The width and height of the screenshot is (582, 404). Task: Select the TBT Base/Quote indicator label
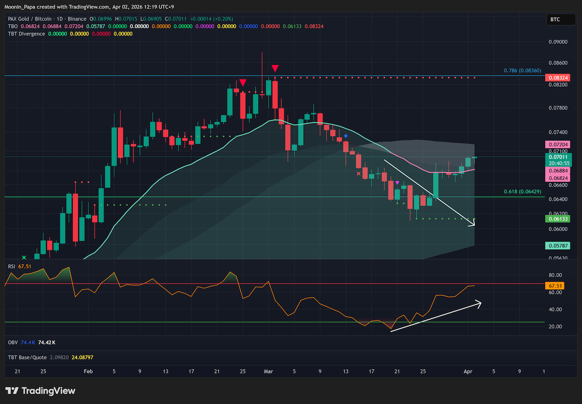coord(27,357)
